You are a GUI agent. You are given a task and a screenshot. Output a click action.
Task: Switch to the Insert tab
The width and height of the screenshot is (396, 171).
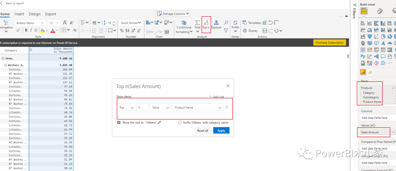(x=19, y=14)
